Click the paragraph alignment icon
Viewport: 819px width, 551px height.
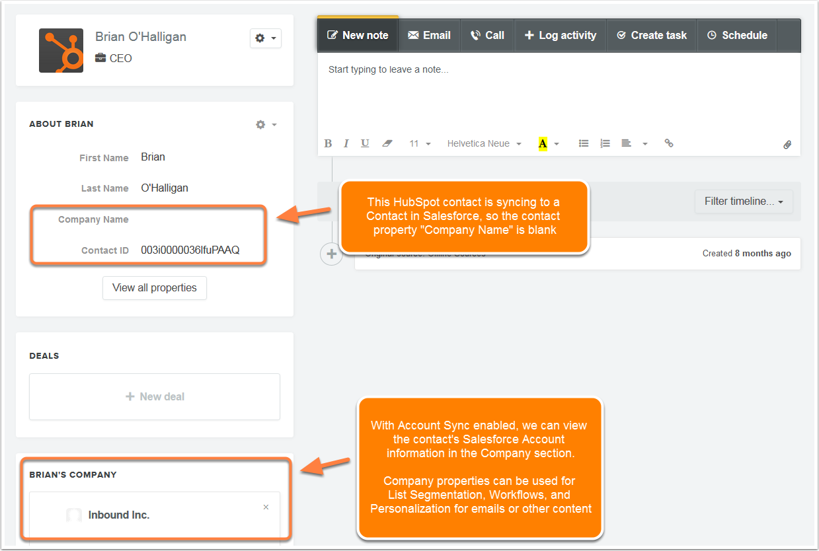pyautogui.click(x=626, y=143)
